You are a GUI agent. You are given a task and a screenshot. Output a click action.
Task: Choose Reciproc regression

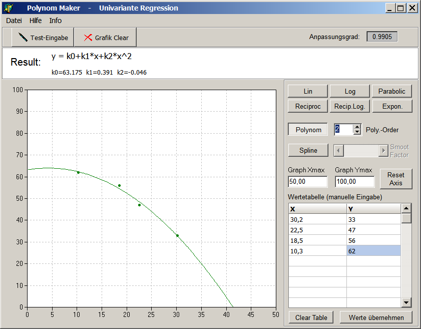pos(308,106)
